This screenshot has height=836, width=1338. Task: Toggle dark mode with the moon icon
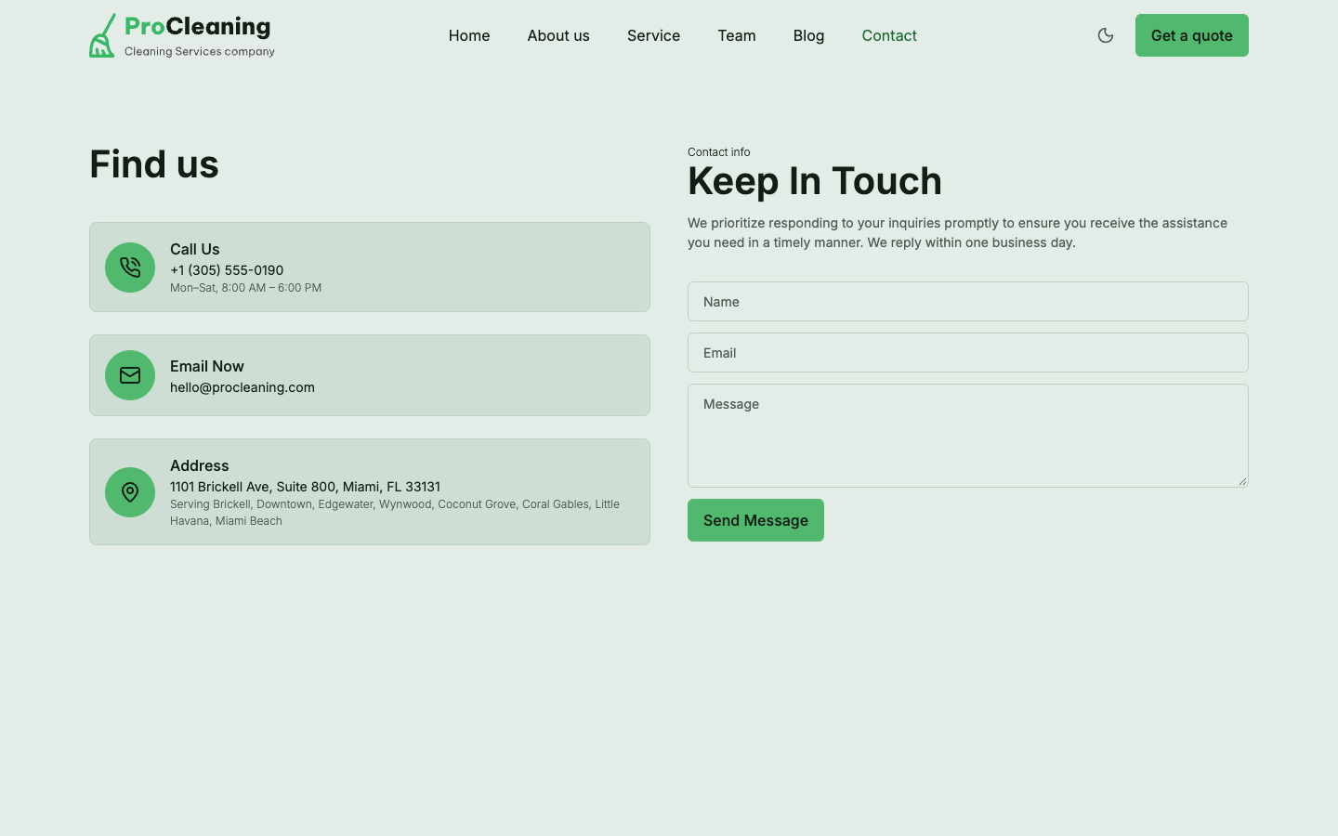tap(1106, 35)
